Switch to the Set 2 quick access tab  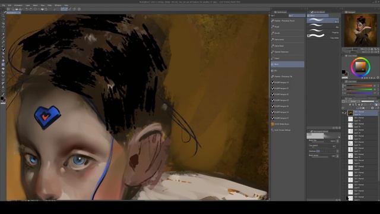pyautogui.click(x=297, y=15)
